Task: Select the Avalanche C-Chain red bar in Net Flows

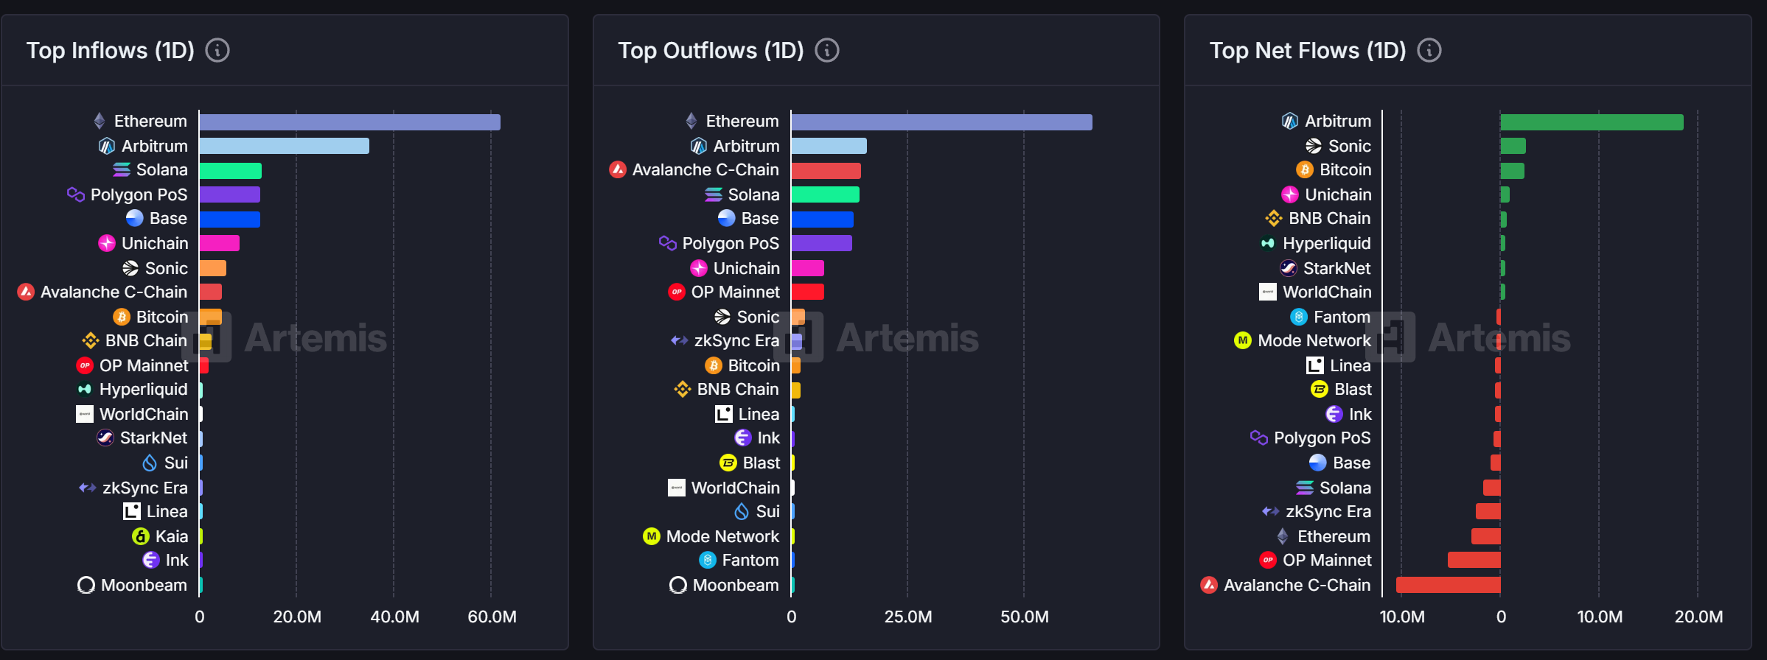Action: 1449,585
